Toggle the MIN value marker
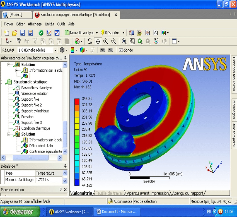 111,50
